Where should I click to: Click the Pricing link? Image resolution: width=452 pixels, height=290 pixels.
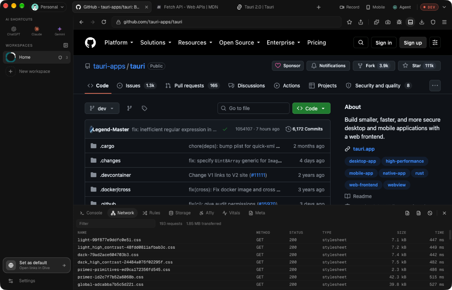point(317,42)
